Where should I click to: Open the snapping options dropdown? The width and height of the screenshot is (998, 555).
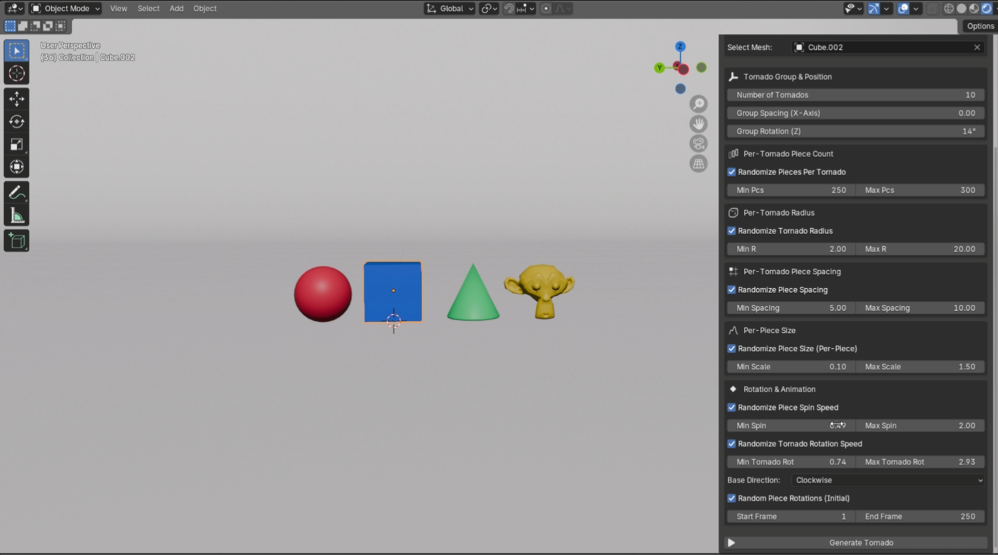[x=525, y=9]
